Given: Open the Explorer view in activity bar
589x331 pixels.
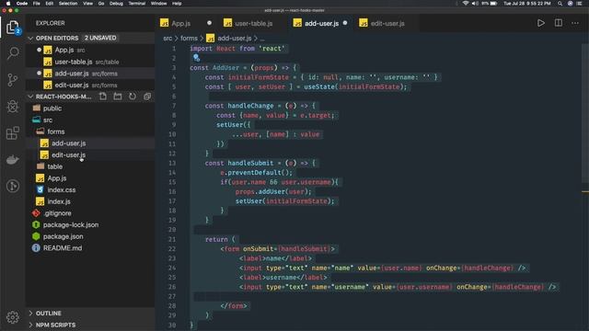Looking at the screenshot, I should [12, 28].
